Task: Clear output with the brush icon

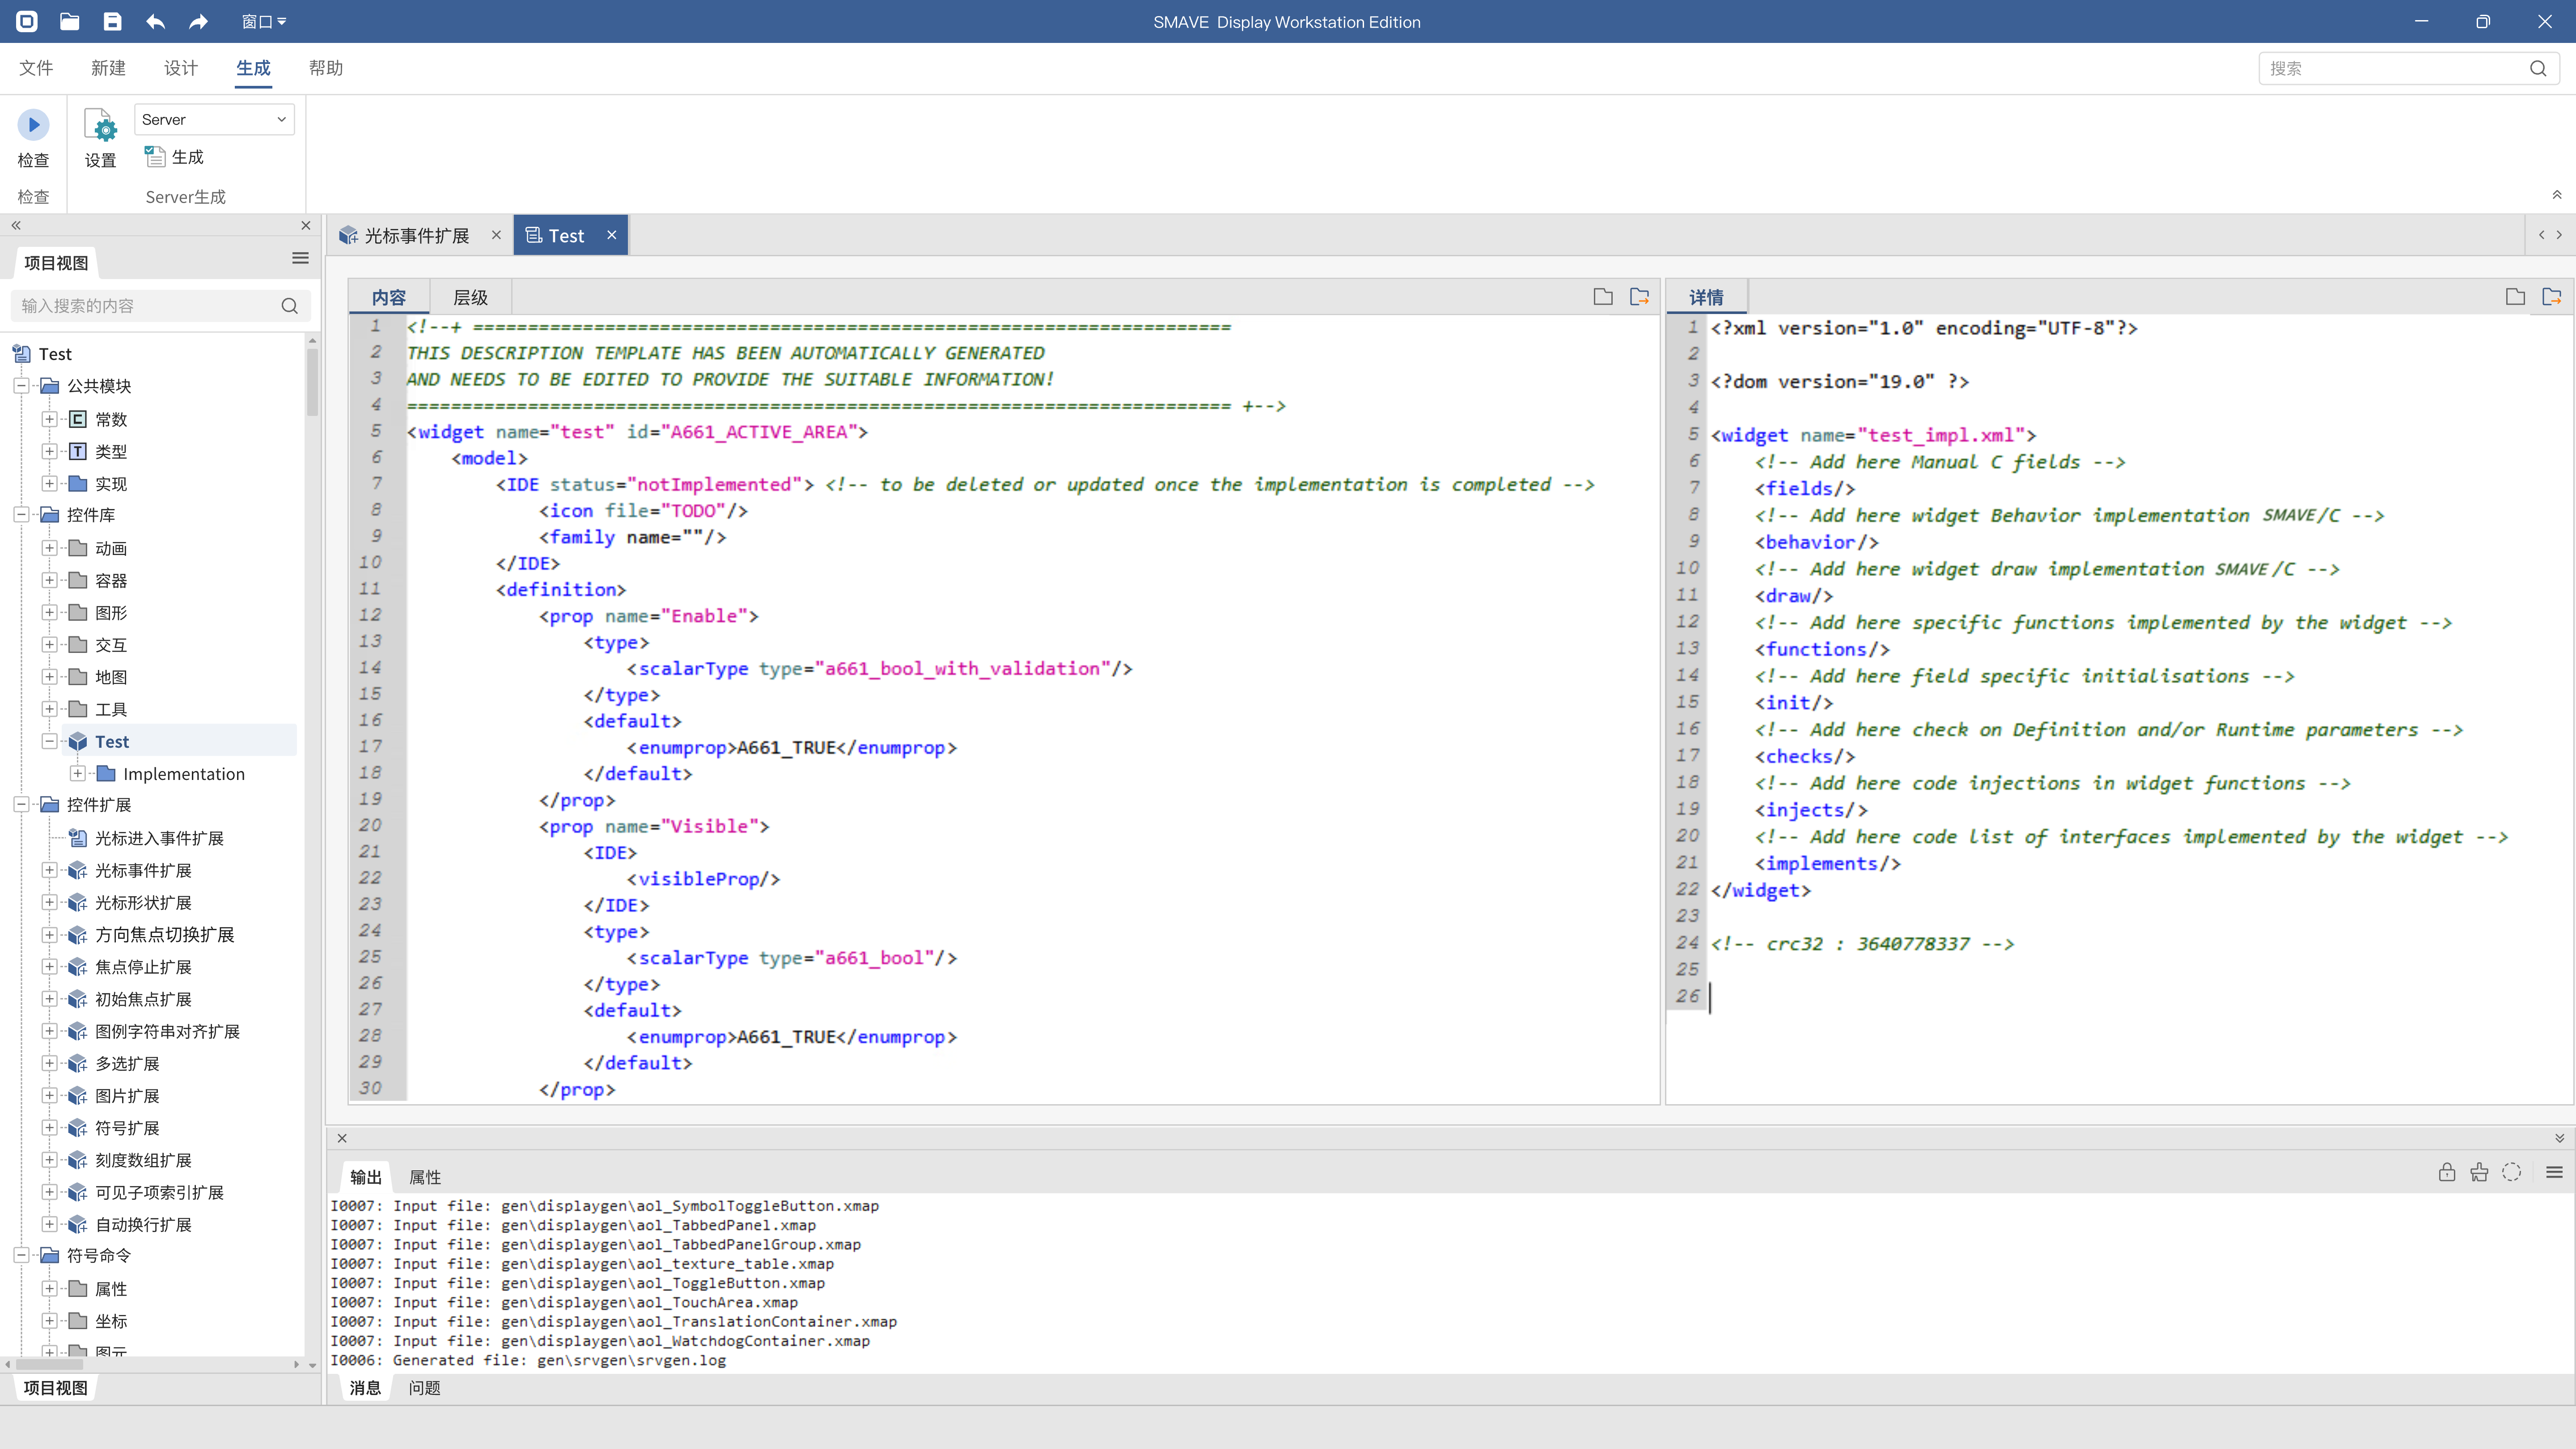Action: pos(2479,1172)
